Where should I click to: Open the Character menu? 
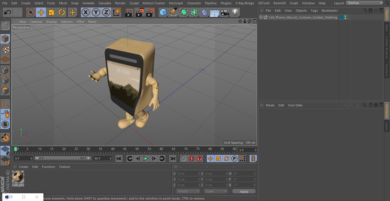pos(194,3)
